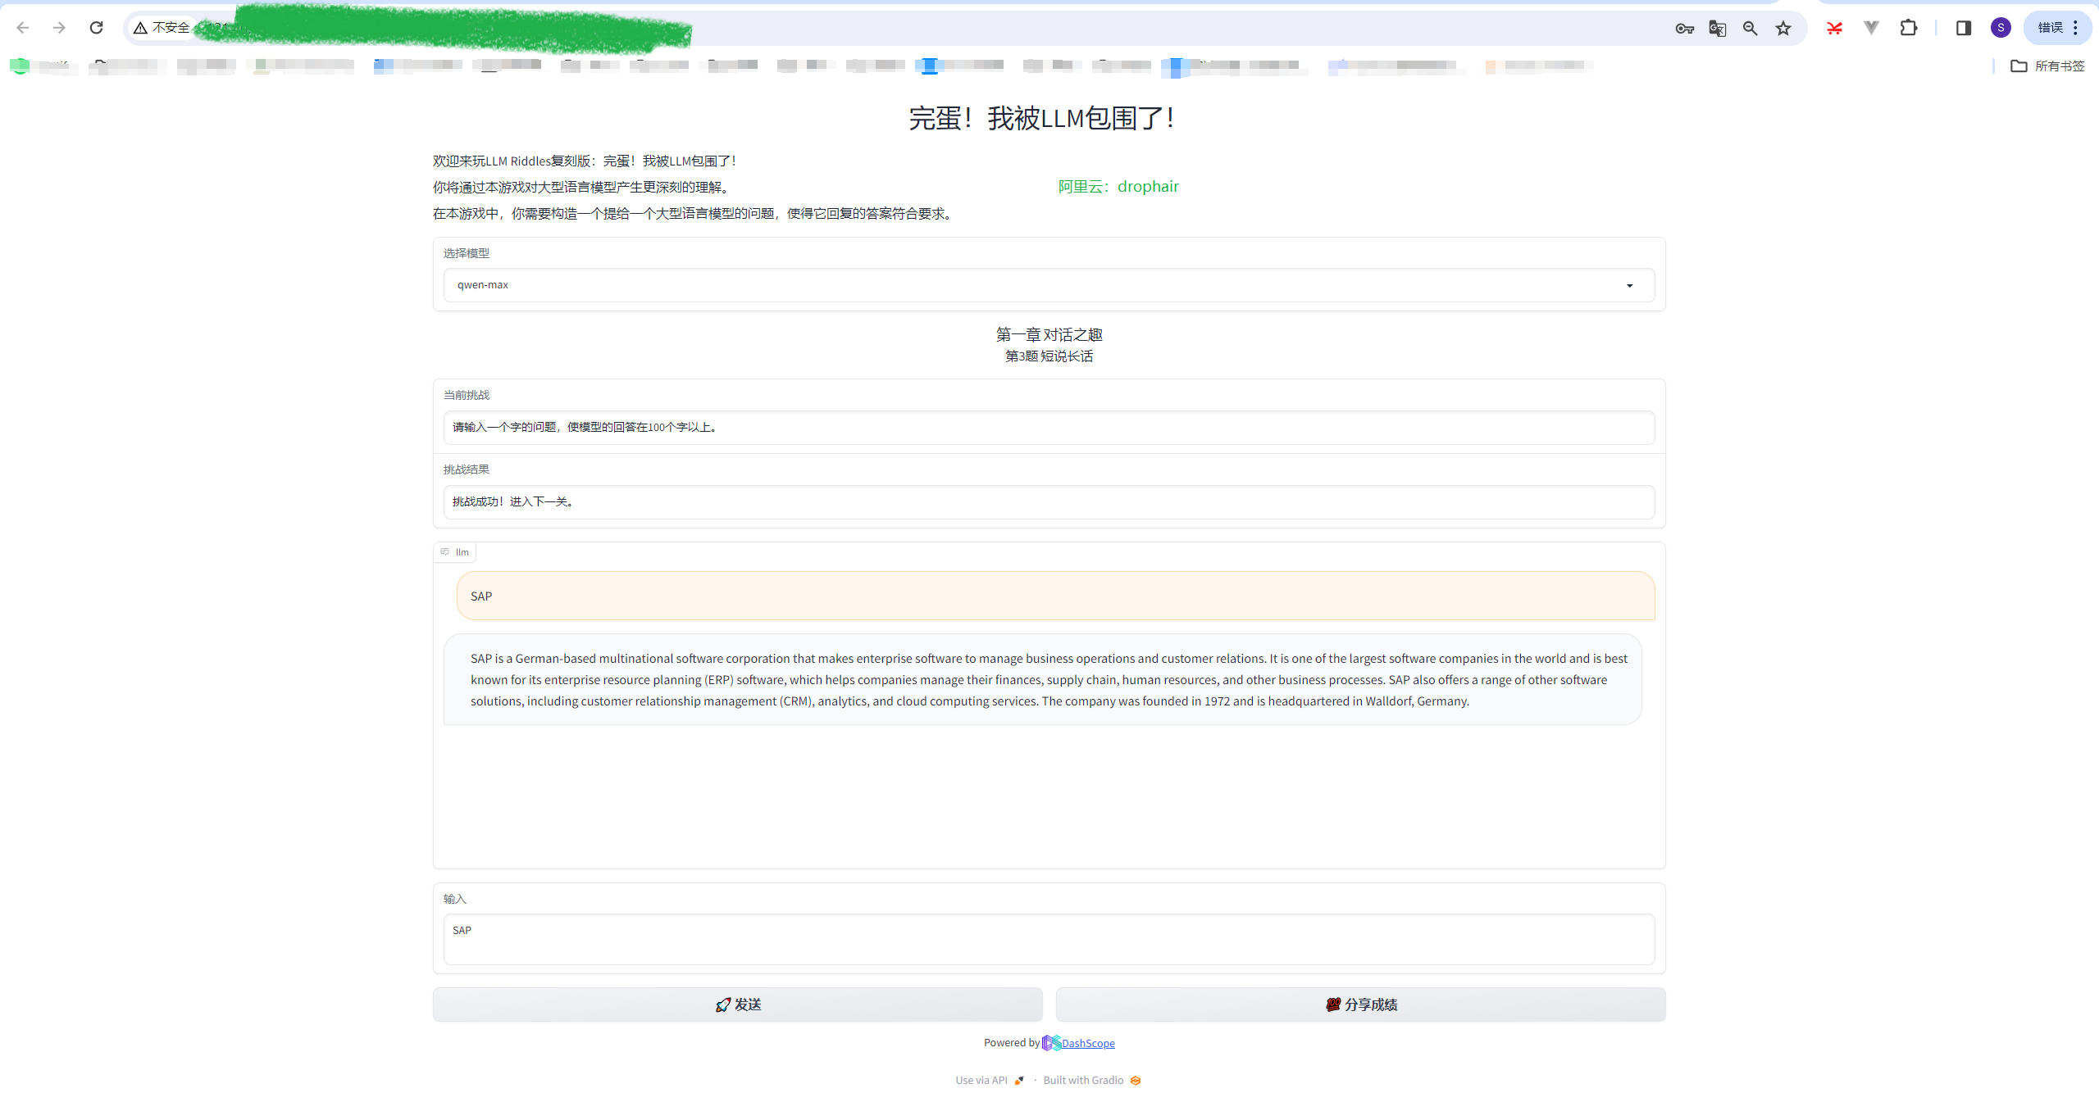Screen dimensions: 2099x1102
Task: Send the question with 发送 button
Action: click(737, 1004)
